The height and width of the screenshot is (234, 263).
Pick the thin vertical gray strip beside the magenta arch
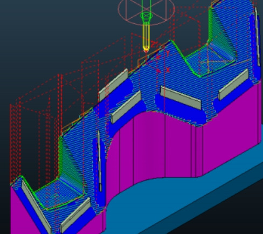tap(99, 161)
